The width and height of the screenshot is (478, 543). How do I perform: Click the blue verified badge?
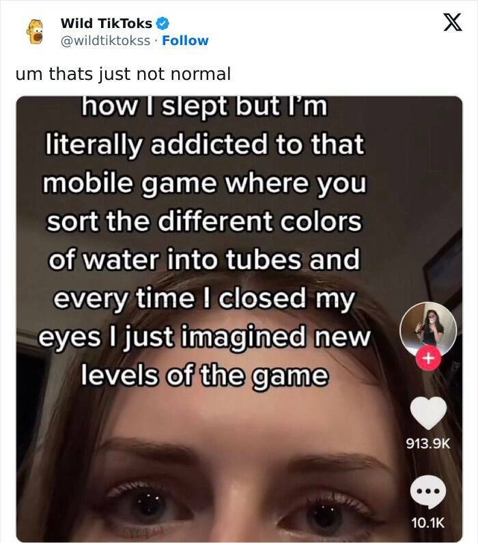click(x=163, y=23)
